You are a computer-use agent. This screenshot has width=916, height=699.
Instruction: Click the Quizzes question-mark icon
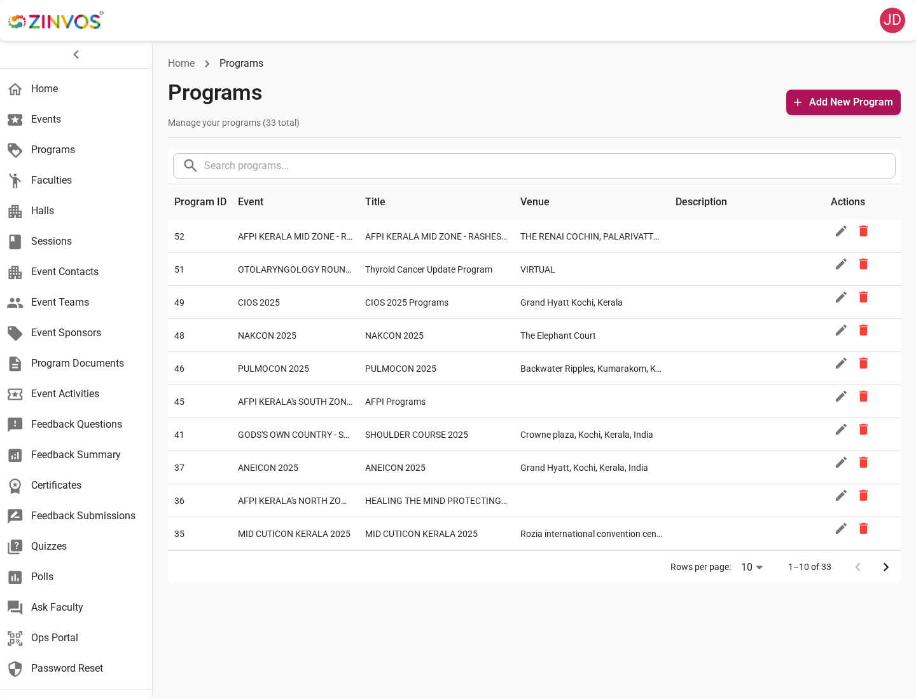[x=15, y=546]
